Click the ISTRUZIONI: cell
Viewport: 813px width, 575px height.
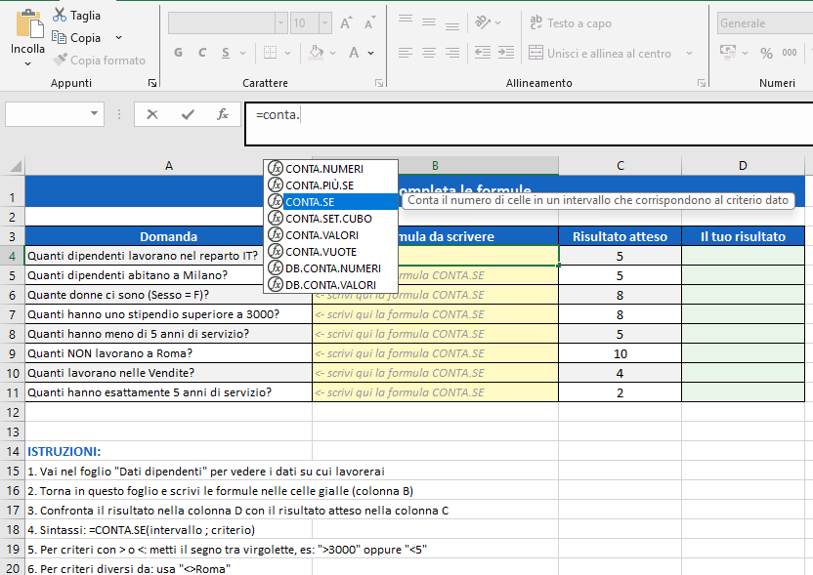pyautogui.click(x=168, y=451)
